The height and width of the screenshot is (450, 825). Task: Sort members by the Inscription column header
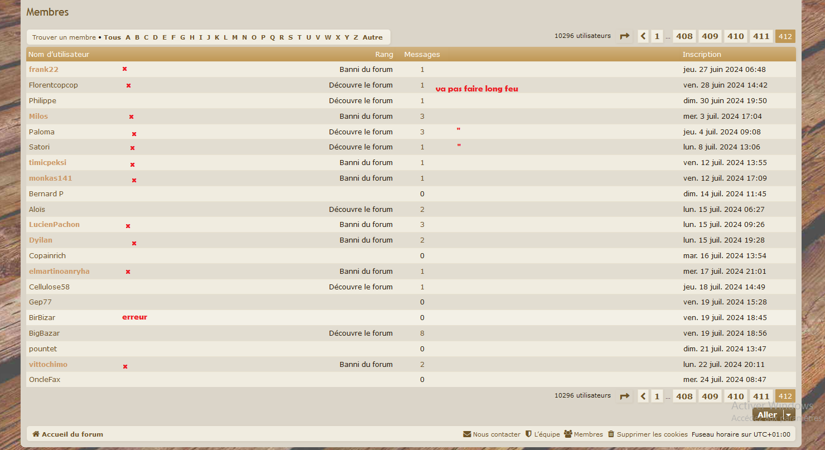tap(702, 55)
